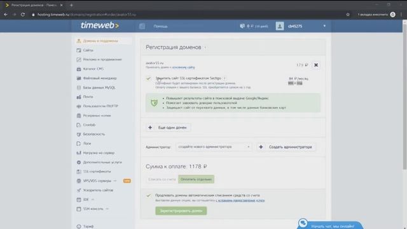407x229 pixels.
Task: Close the Регистрация доменов browser tab
Action: pos(62,5)
